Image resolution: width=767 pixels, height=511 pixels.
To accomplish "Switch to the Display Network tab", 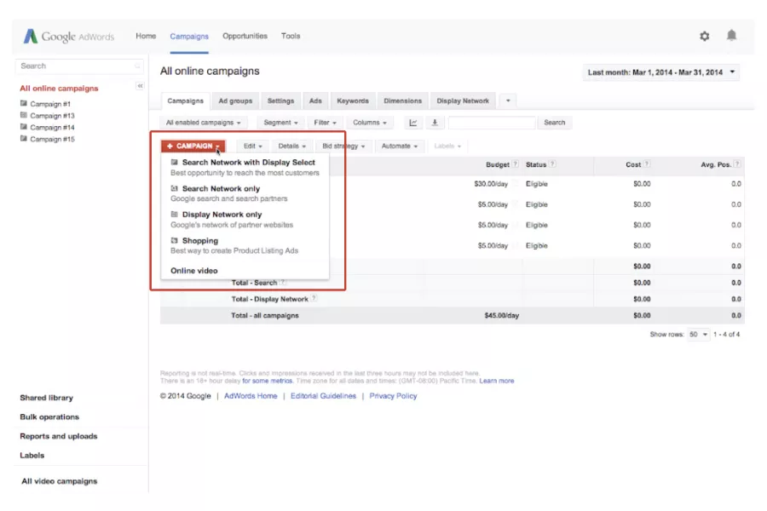I will tap(463, 100).
